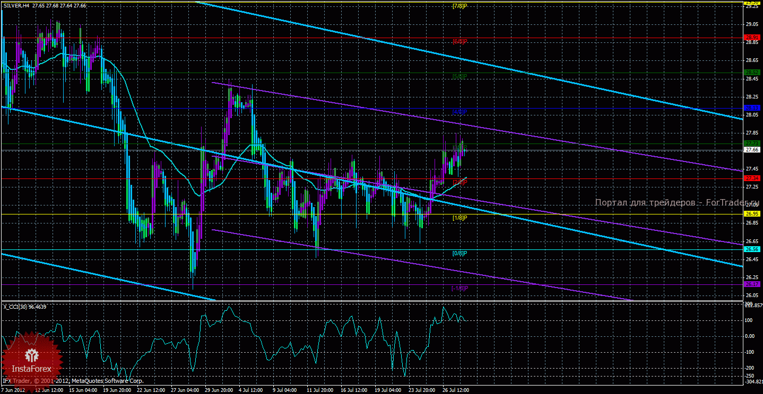Click the 26.85 price axis value
The width and height of the screenshot is (763, 394).
point(752,223)
